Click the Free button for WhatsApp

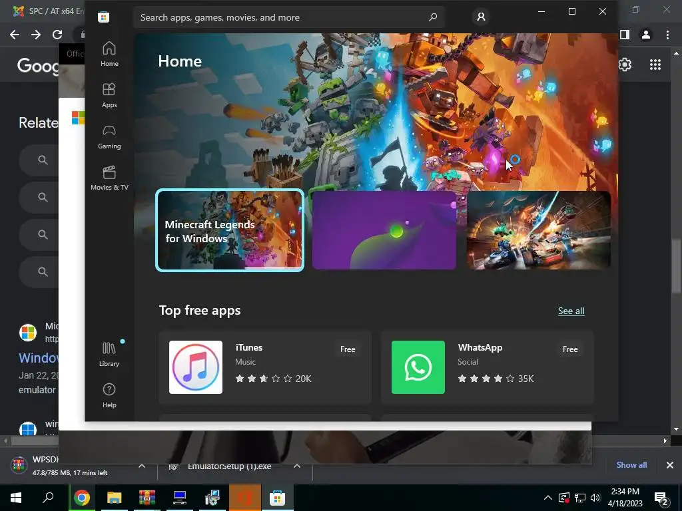(x=570, y=349)
